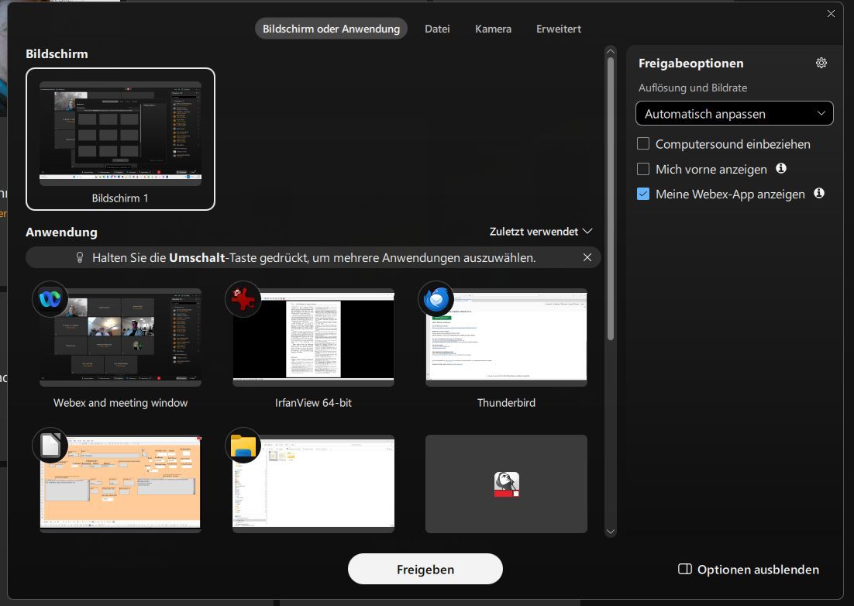This screenshot has width=854, height=606.
Task: Expand the Zuletzt verwendet sort dropdown
Action: coord(541,232)
